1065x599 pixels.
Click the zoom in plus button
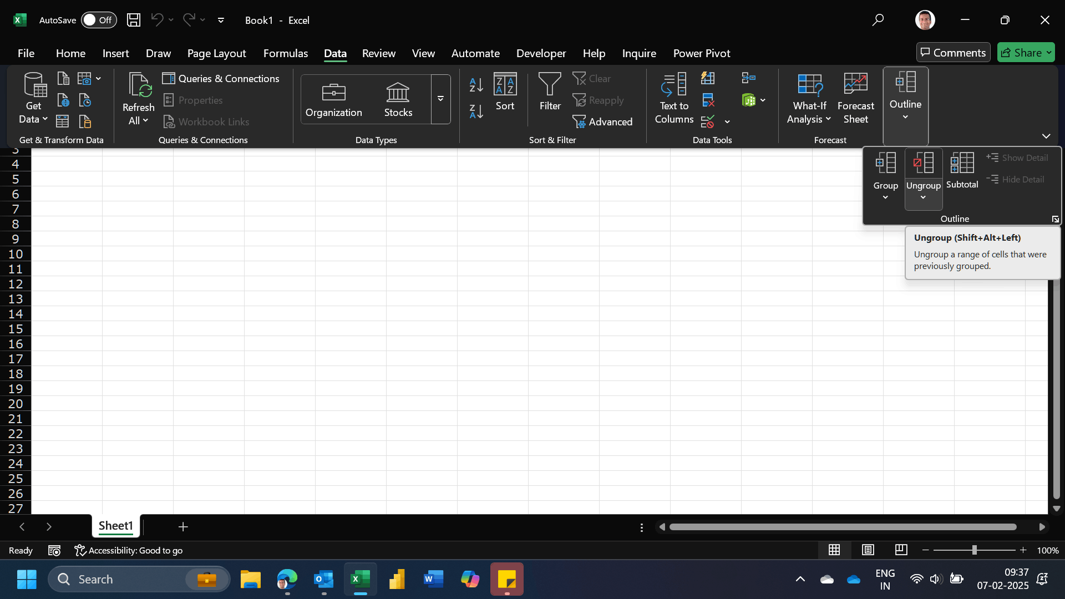(1023, 550)
